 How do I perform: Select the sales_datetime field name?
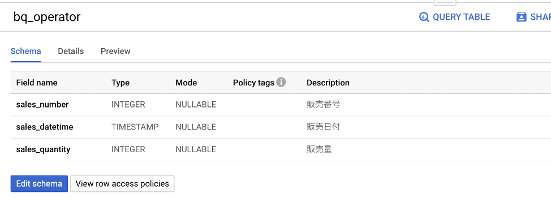[45, 127]
